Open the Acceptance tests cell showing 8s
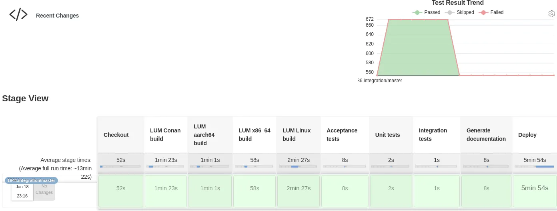This screenshot has width=557, height=211. [x=345, y=191]
